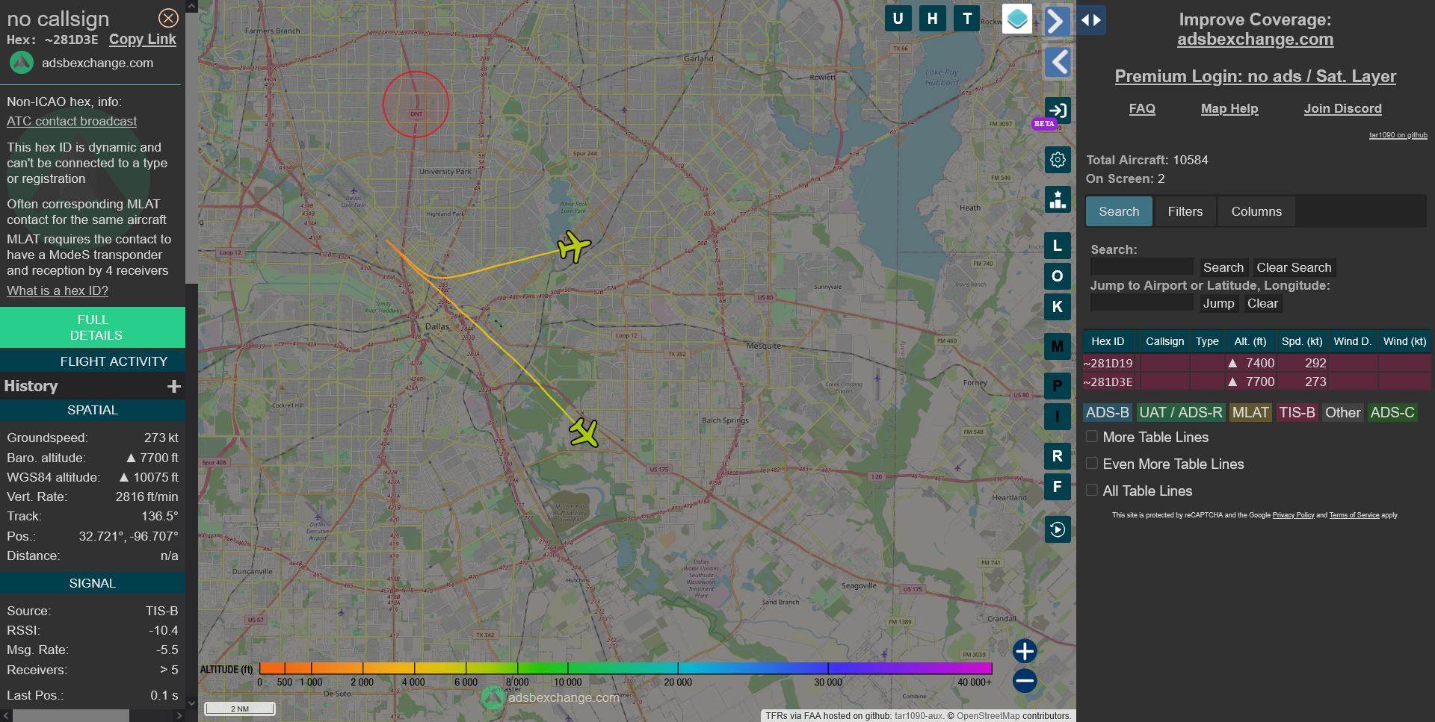
Task: Open the Columns tab
Action: tap(1256, 211)
